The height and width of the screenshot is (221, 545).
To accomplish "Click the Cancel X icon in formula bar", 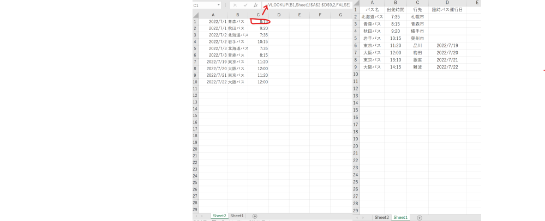I will pos(235,5).
